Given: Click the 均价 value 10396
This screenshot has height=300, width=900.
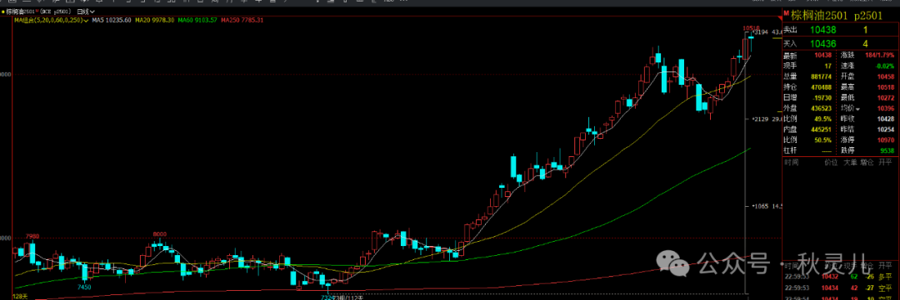Looking at the screenshot, I should [885, 108].
